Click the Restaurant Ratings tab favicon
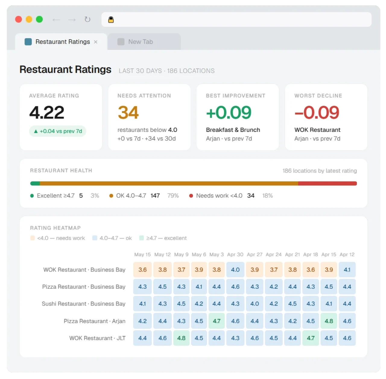The height and width of the screenshot is (379, 386). coord(28,42)
